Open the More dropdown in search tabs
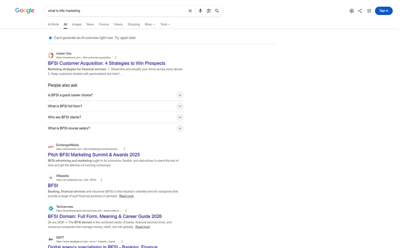The image size is (400, 248). (x=149, y=24)
